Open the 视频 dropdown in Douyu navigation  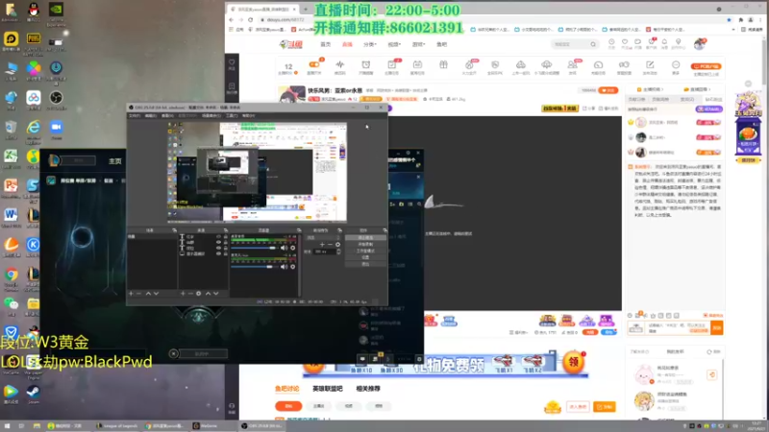coord(394,44)
